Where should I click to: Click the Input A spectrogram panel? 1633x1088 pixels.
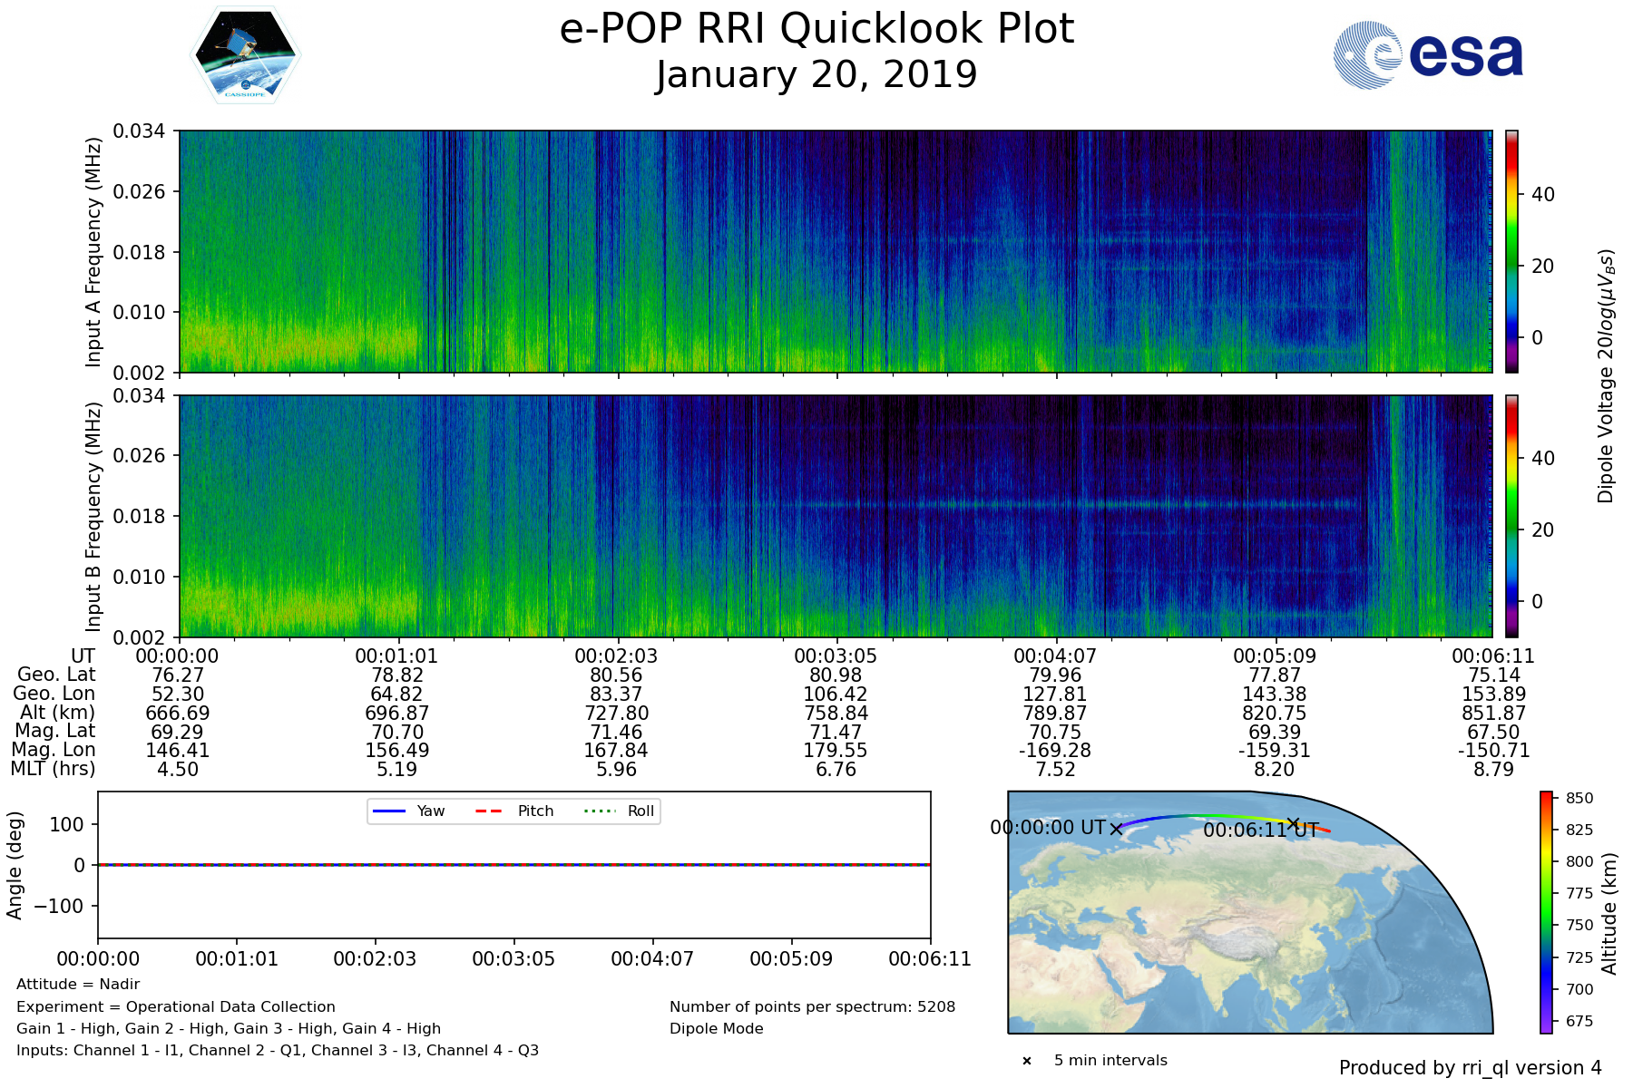[x=835, y=251]
